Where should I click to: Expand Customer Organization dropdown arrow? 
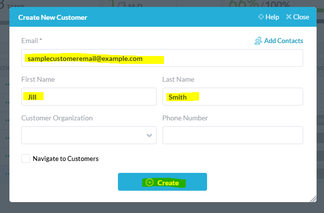click(x=149, y=135)
